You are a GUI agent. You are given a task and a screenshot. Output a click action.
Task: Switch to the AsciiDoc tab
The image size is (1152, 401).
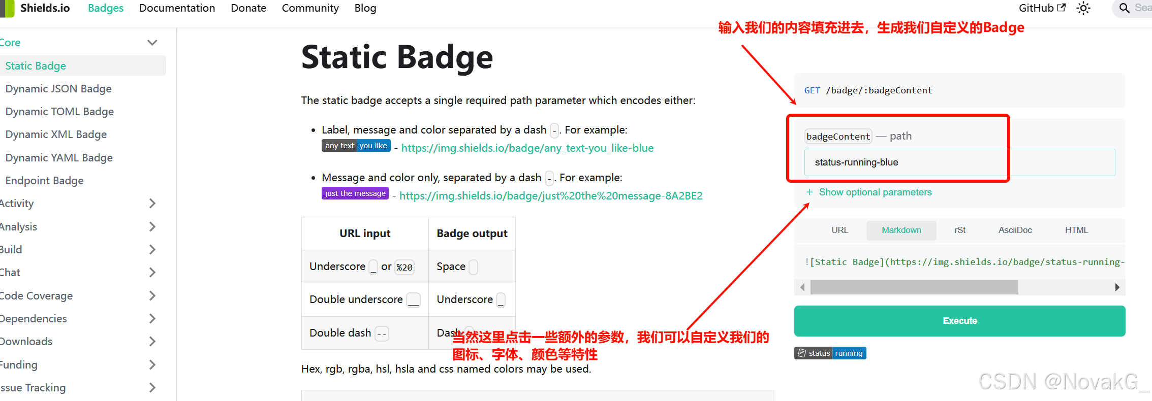click(x=1015, y=230)
